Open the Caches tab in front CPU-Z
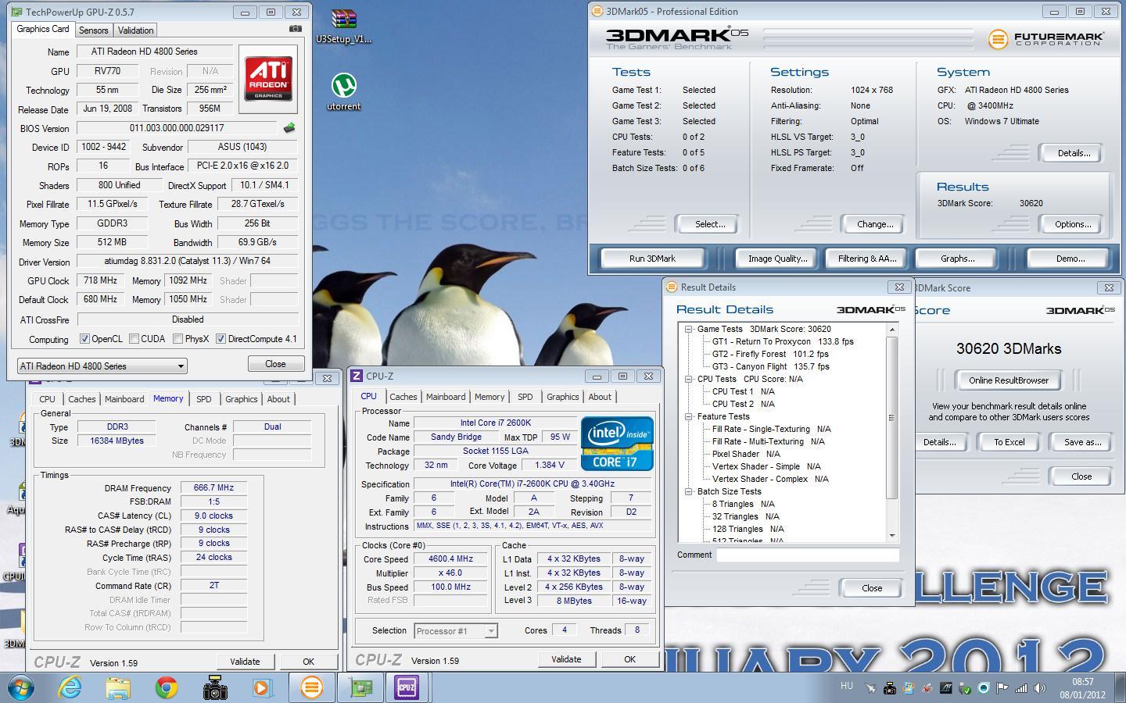Image resolution: width=1126 pixels, height=703 pixels. coord(403,397)
